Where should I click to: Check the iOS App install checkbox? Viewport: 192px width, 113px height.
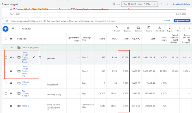6,83
